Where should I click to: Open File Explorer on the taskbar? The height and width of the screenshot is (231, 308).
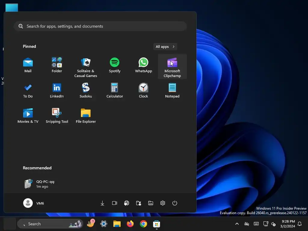[117, 224]
